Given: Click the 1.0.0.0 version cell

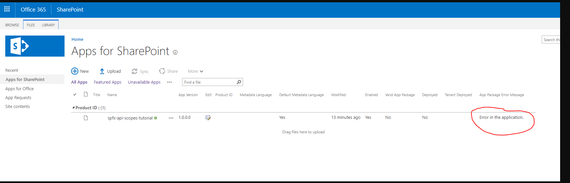Looking at the screenshot, I should point(184,118).
